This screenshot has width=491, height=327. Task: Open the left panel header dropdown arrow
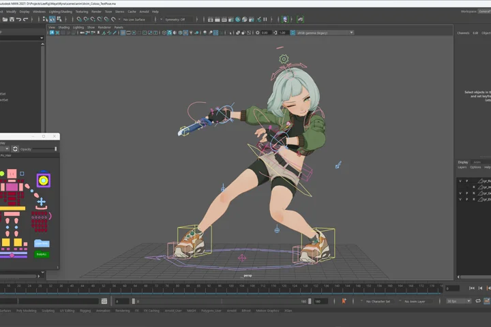click(x=42, y=38)
